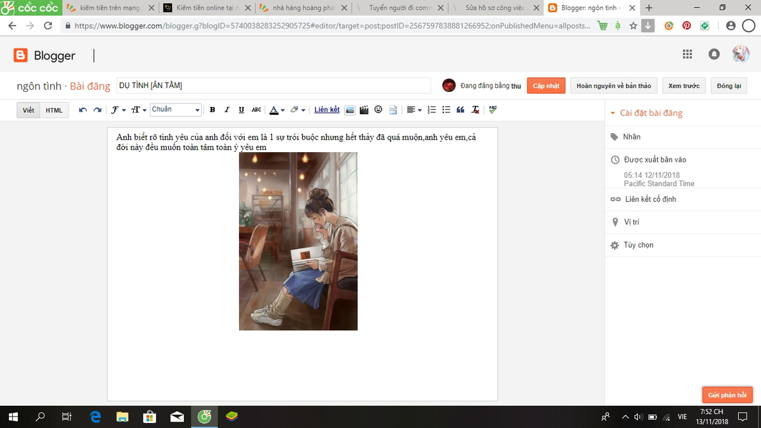Image resolution: width=761 pixels, height=428 pixels.
Task: Click the browser address bar URL
Action: click(332, 26)
